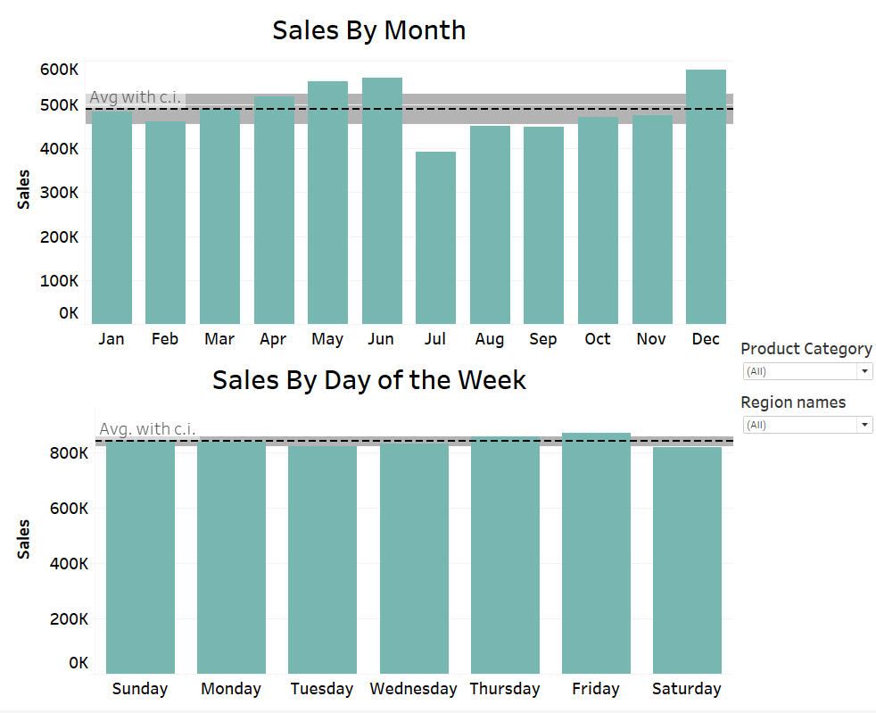
Task: Expand the Product Category (All) combo box arrow
Action: tap(864, 370)
